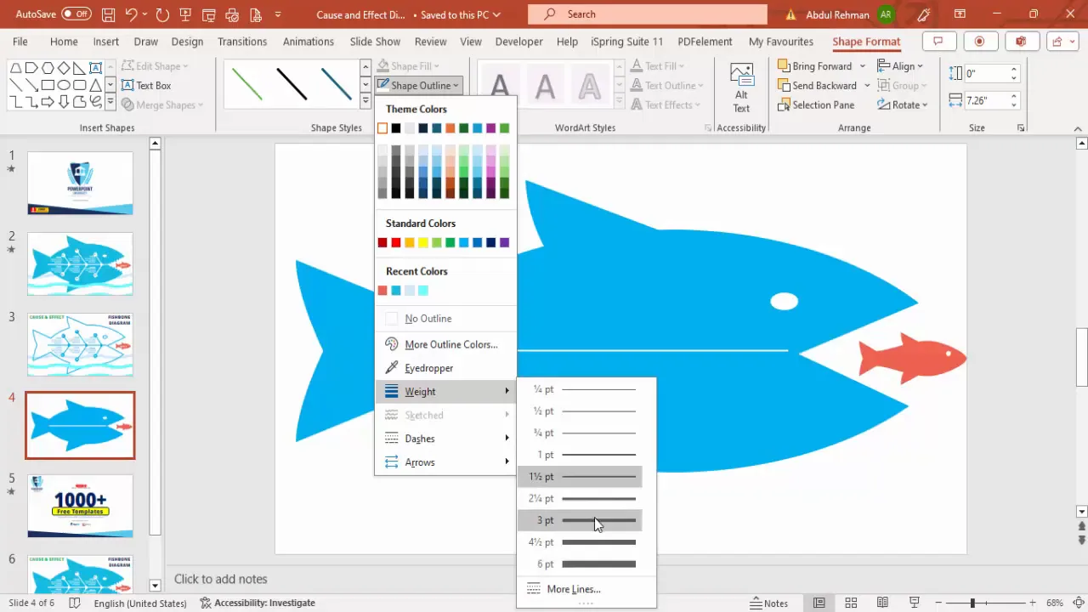Pick the yellow standard color swatch
1088x612 pixels.
pyautogui.click(x=423, y=242)
